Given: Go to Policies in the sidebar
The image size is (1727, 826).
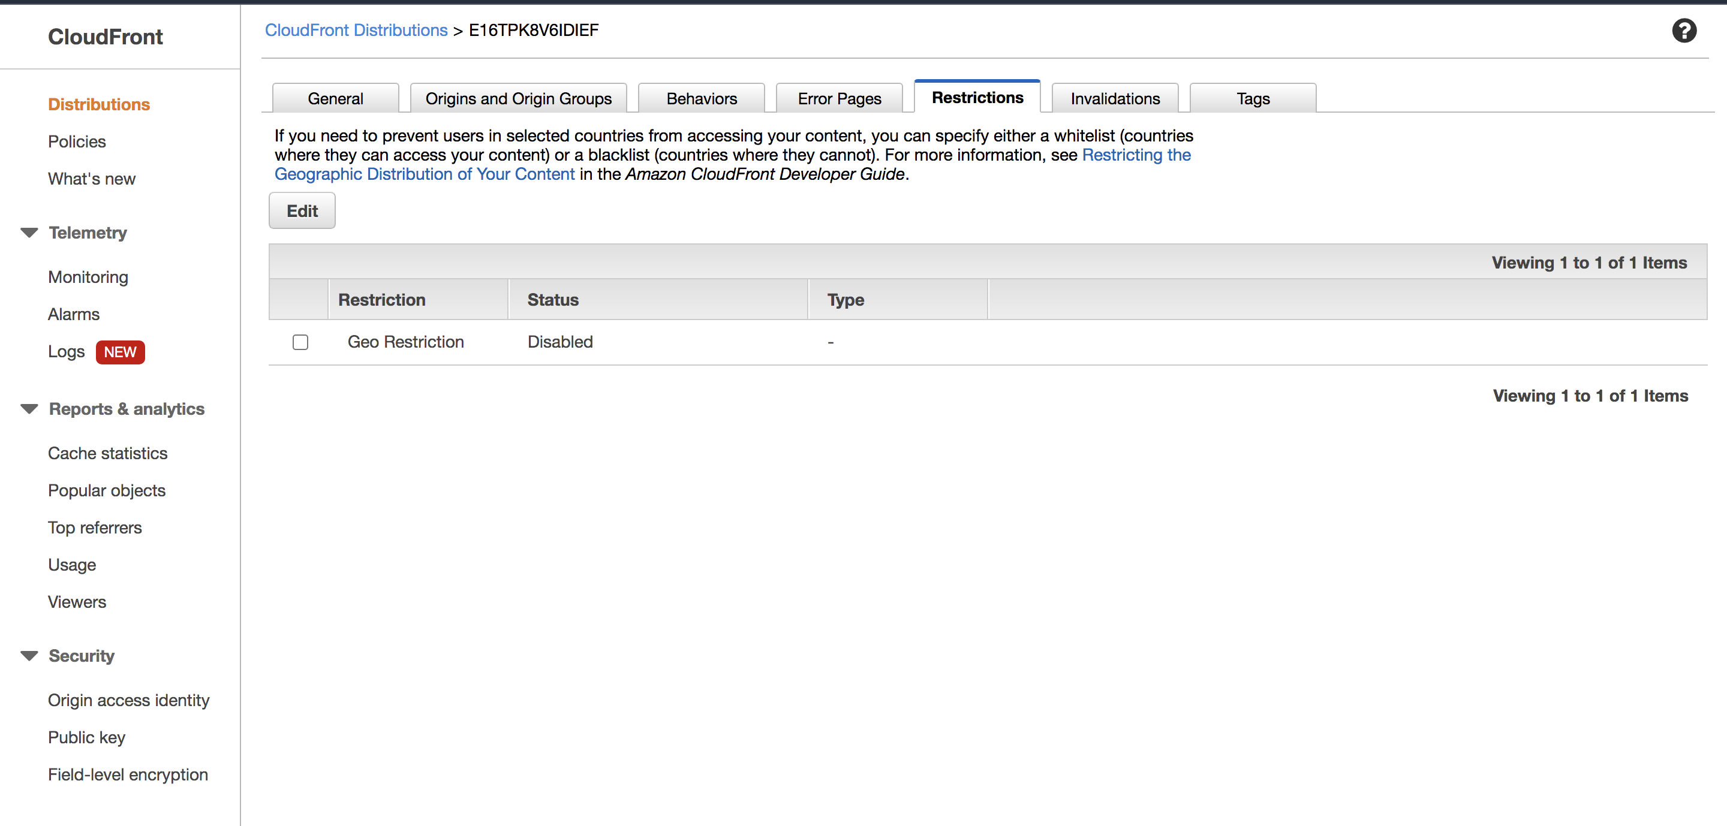Looking at the screenshot, I should pos(77,141).
